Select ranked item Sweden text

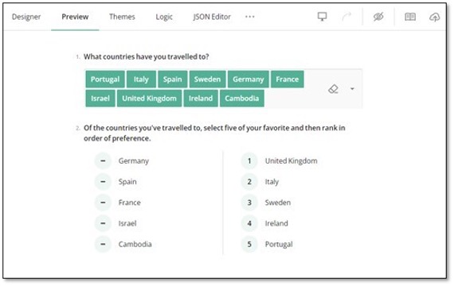(278, 203)
